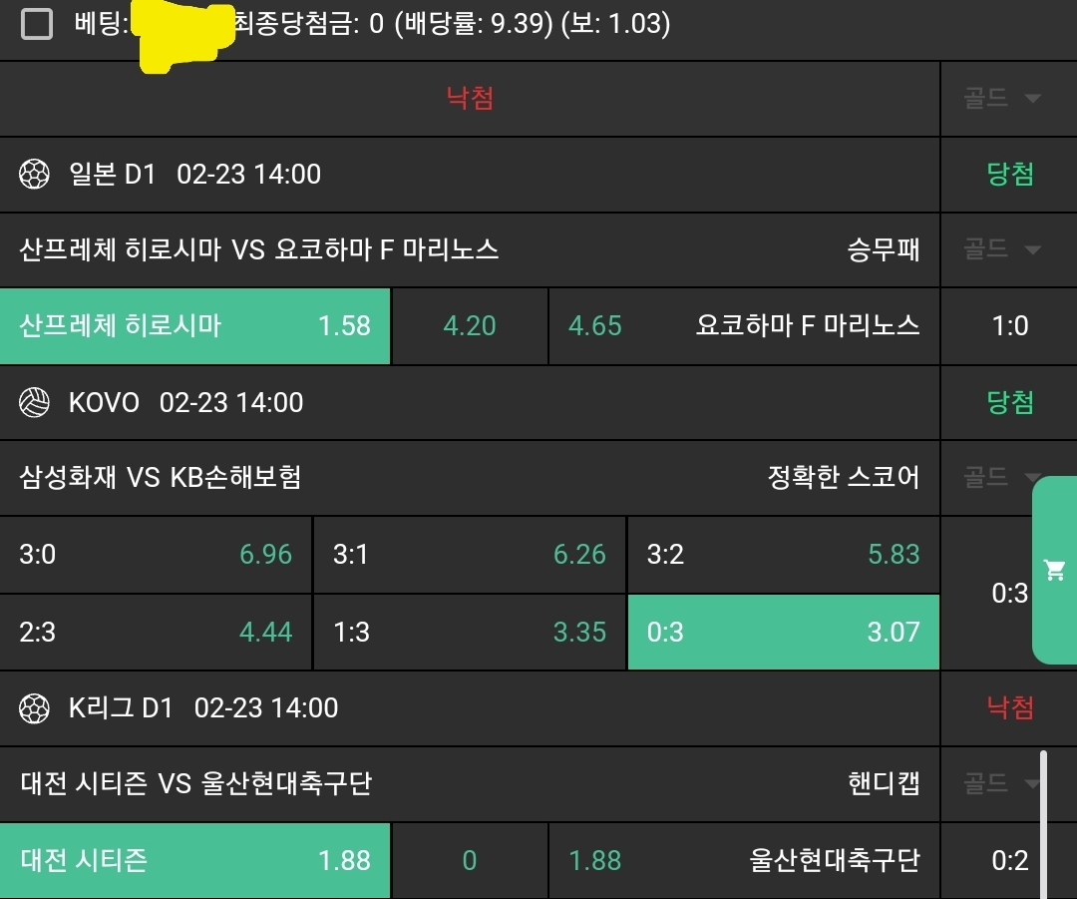
Task: Open 골드 dropdown next to 핸디캡
Action: point(1002,784)
